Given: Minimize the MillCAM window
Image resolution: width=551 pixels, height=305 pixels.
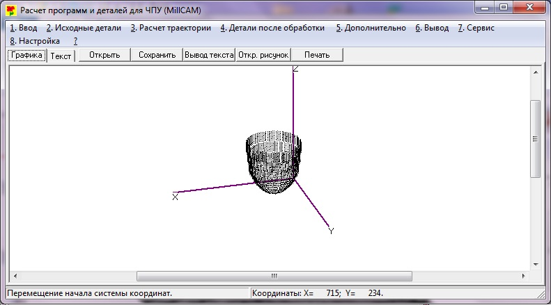Looking at the screenshot, I should [485, 7].
